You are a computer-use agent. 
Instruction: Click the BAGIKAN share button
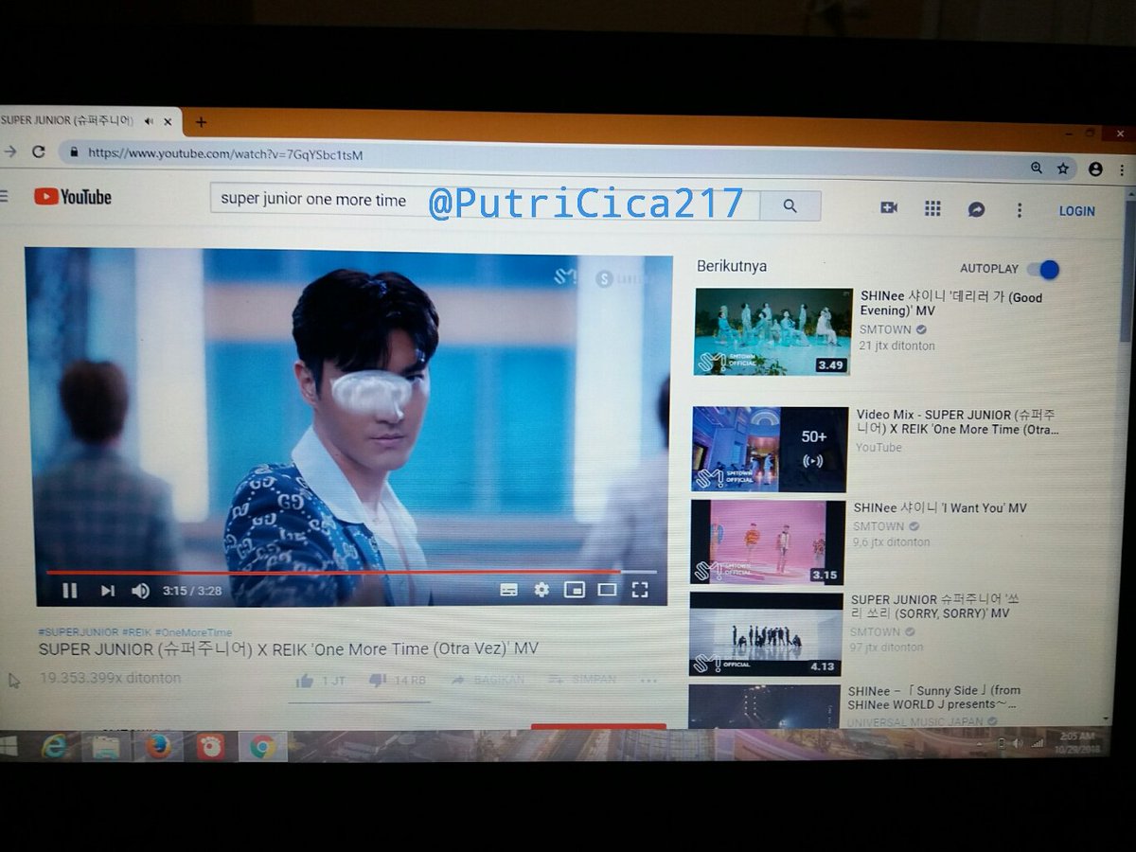click(488, 680)
